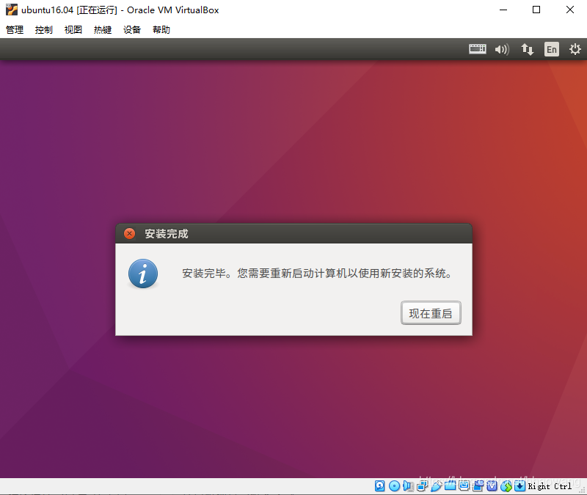Maximize the VirtualBox window
587x495 pixels.
pyautogui.click(x=536, y=10)
